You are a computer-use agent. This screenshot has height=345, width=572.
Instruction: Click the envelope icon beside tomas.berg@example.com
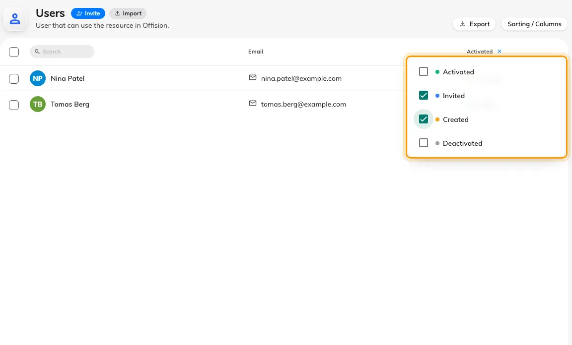(x=252, y=104)
